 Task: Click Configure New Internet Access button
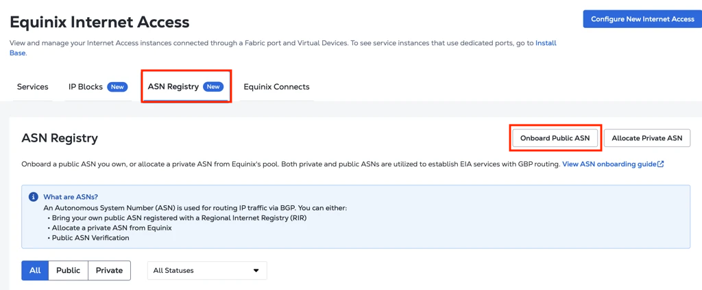642,19
